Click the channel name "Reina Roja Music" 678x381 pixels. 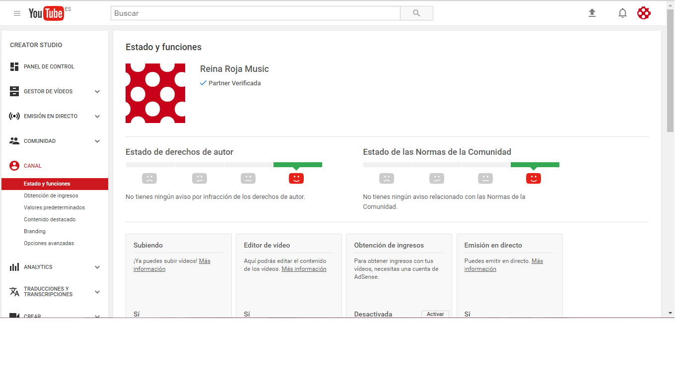coord(234,69)
